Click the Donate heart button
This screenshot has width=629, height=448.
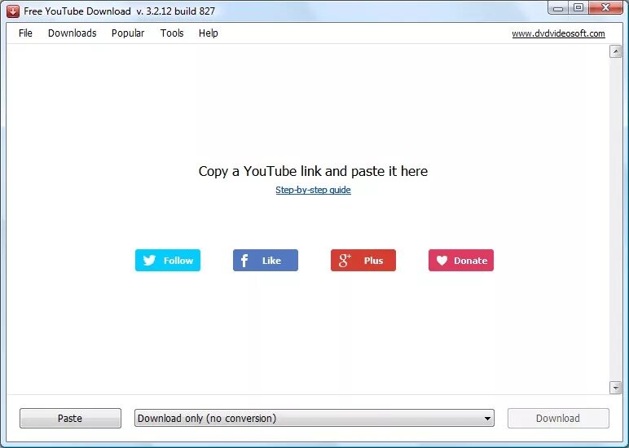[x=461, y=261]
